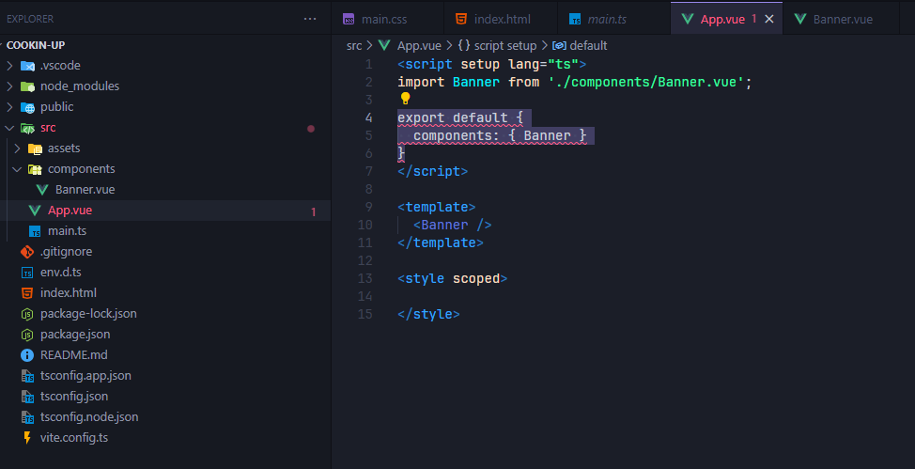The height and width of the screenshot is (469, 915).
Task: Open .gitignore file in explorer
Action: click(x=66, y=252)
